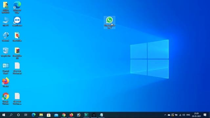210x118 pixels.
Task: Launch Microsoft Edge from the taskbar
Action: tap(33, 115)
